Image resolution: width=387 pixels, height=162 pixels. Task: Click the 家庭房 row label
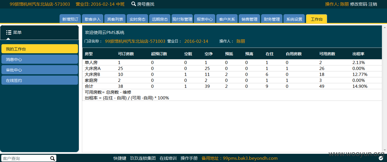click(91, 80)
